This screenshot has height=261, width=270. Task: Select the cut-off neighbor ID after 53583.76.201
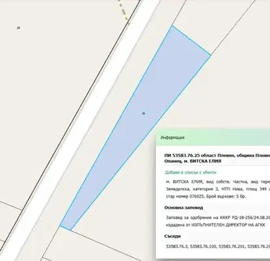(258, 247)
